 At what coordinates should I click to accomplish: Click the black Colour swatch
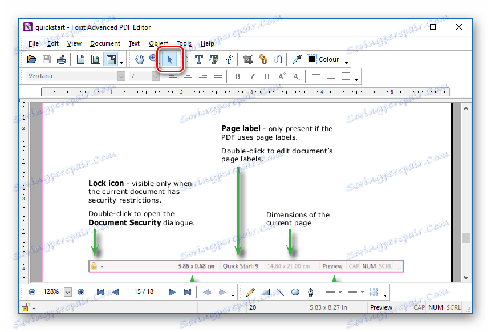(312, 59)
